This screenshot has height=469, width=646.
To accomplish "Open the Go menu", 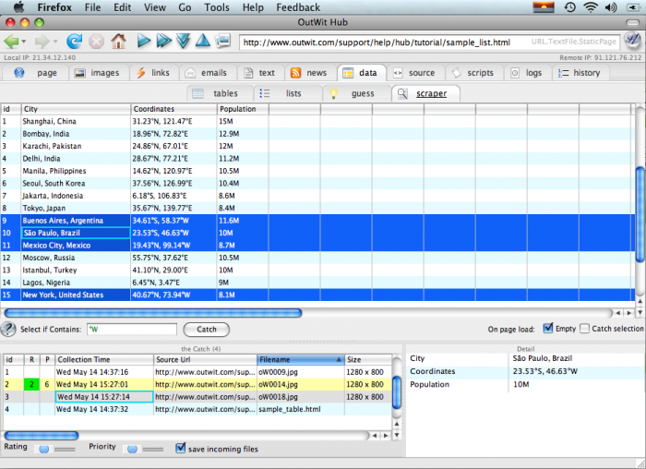I will pos(185,7).
